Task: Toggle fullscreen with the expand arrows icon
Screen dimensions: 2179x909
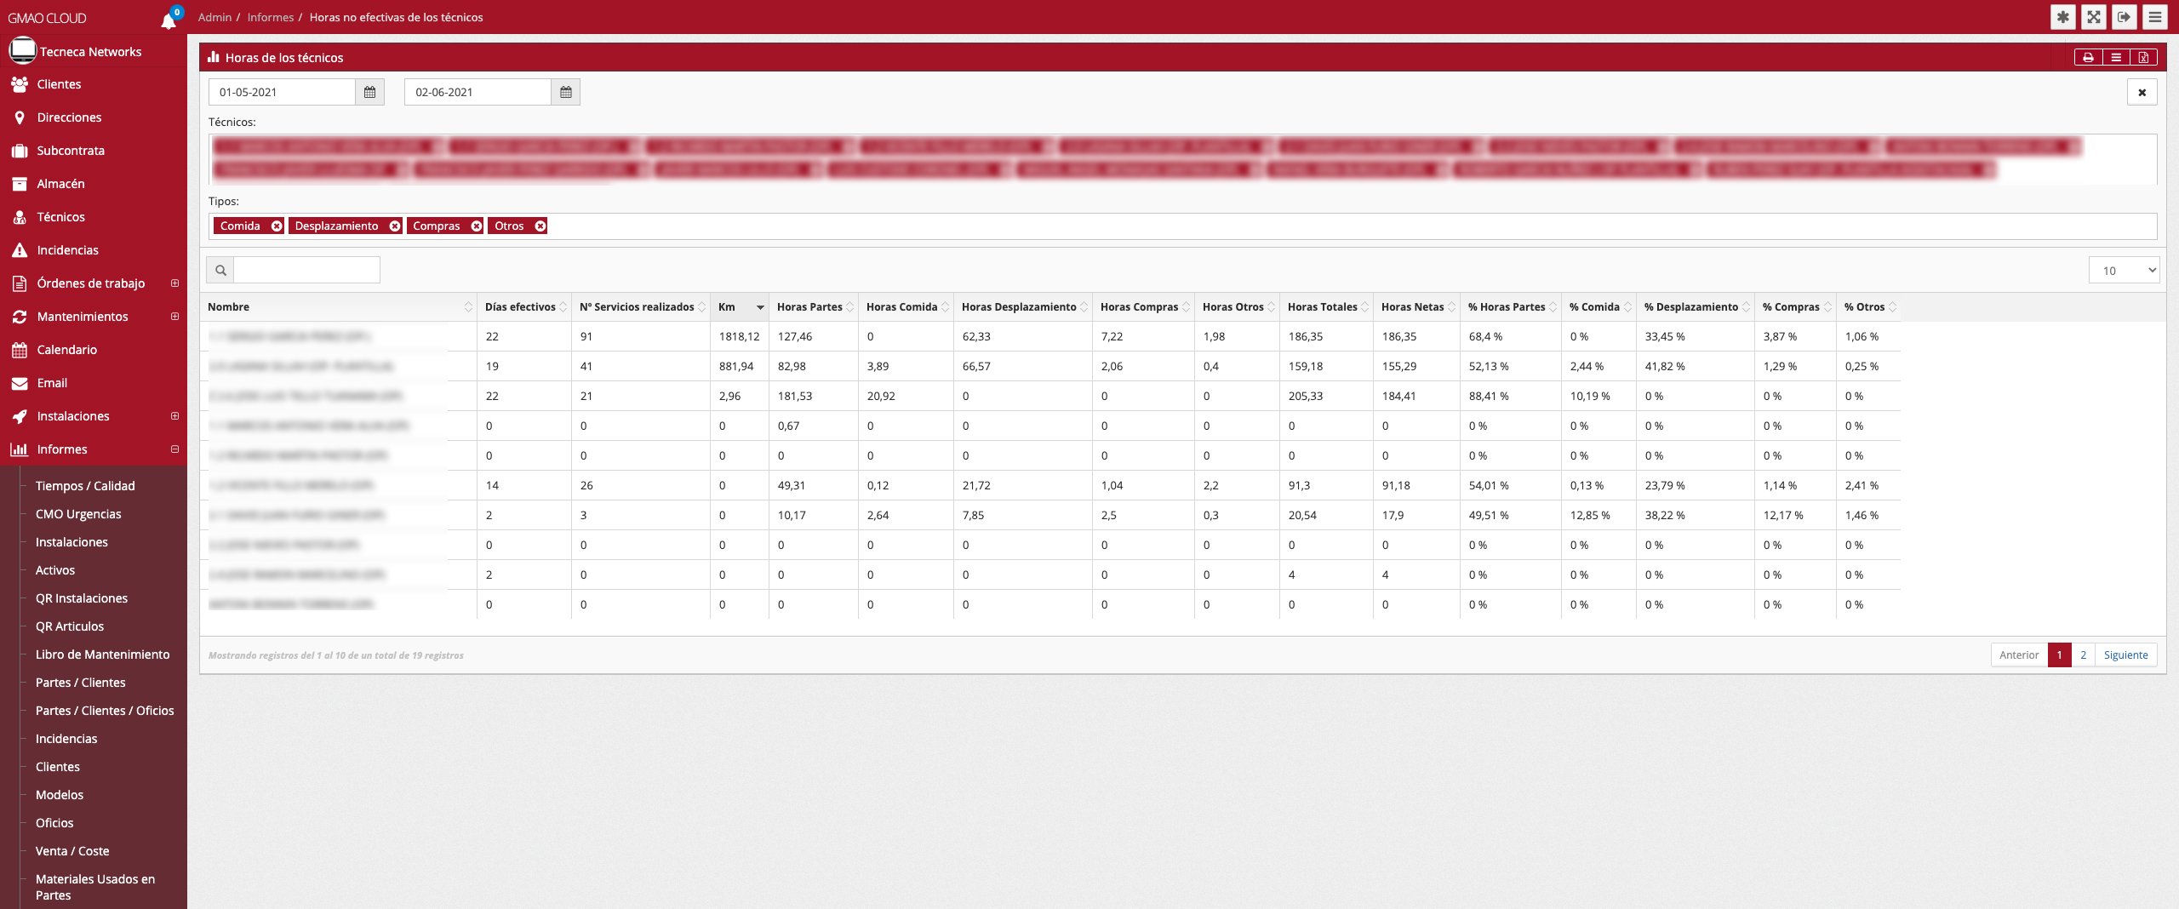Action: coord(2093,17)
